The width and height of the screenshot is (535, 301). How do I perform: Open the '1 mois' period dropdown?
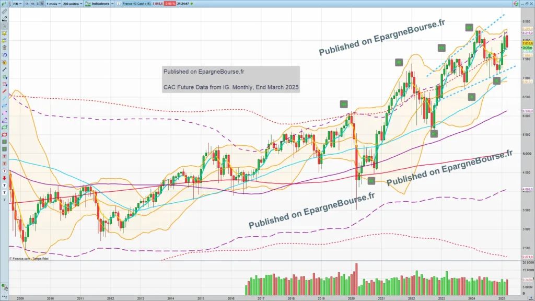click(53, 4)
